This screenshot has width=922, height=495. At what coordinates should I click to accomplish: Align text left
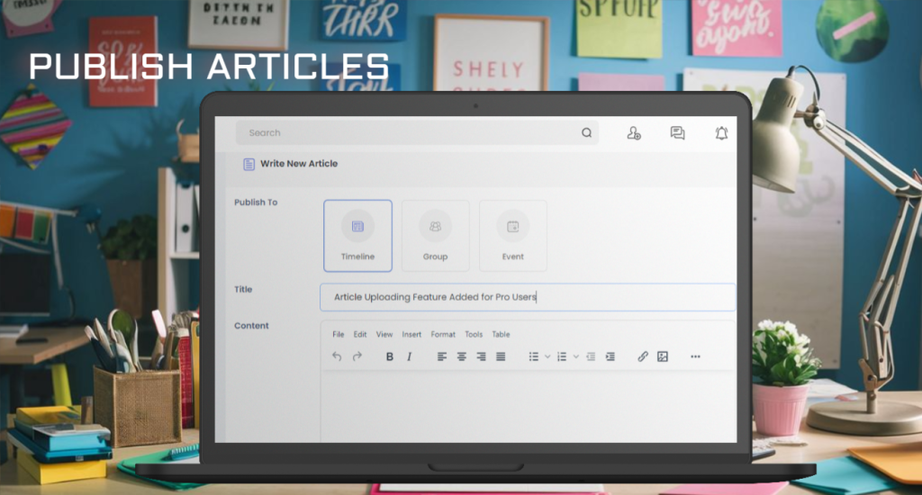[x=441, y=356]
